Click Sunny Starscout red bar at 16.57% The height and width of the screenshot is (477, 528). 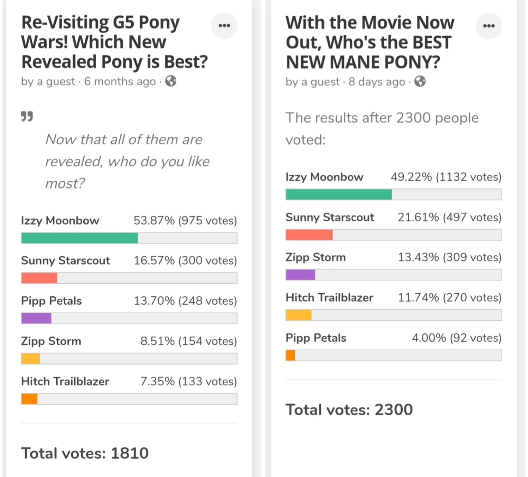point(39,278)
